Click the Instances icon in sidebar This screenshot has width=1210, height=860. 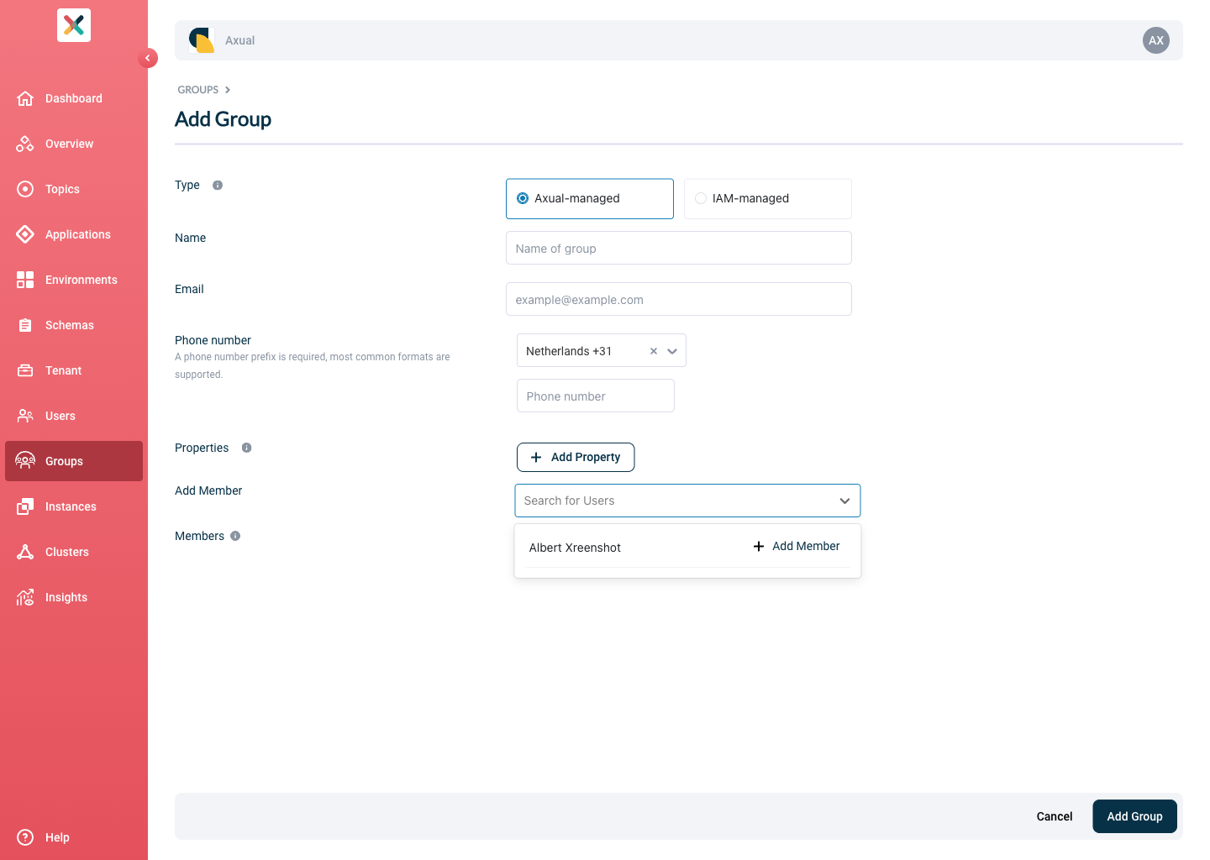(x=25, y=506)
